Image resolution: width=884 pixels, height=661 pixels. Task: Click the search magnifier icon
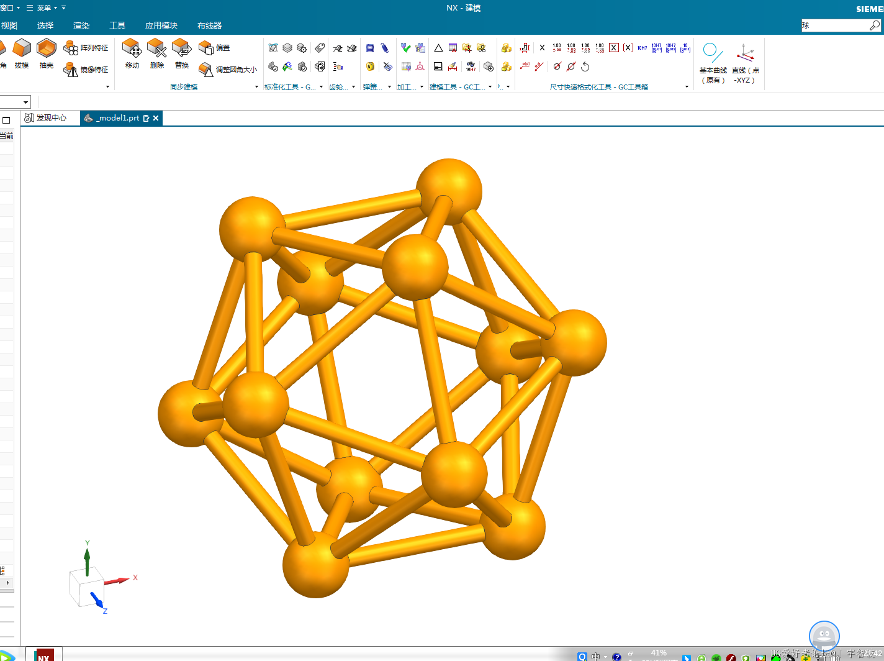(874, 25)
